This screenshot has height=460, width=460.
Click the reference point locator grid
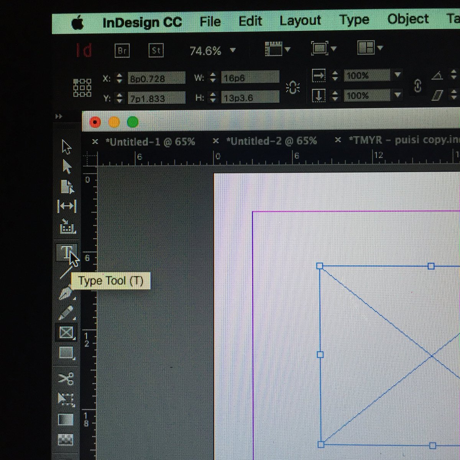[82, 88]
